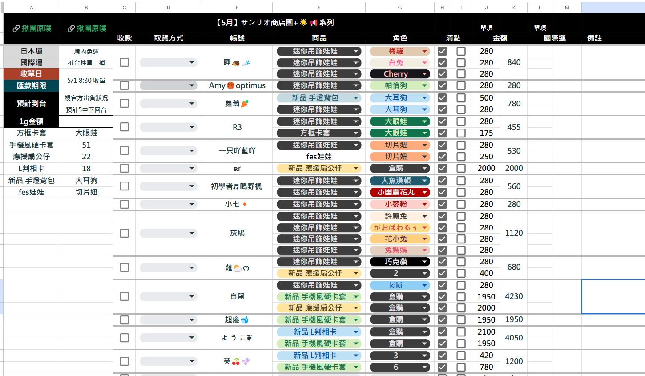Click the 1g金額 cell
Image resolution: width=645 pixels, height=376 pixels.
pyautogui.click(x=31, y=121)
